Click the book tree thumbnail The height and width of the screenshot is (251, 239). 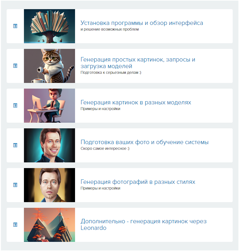pyautogui.click(x=50, y=26)
